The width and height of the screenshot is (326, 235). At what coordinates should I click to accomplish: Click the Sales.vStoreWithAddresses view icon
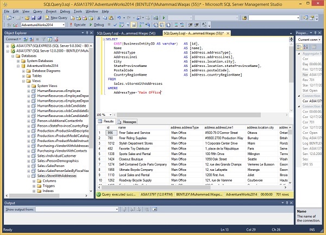[x=34, y=176]
